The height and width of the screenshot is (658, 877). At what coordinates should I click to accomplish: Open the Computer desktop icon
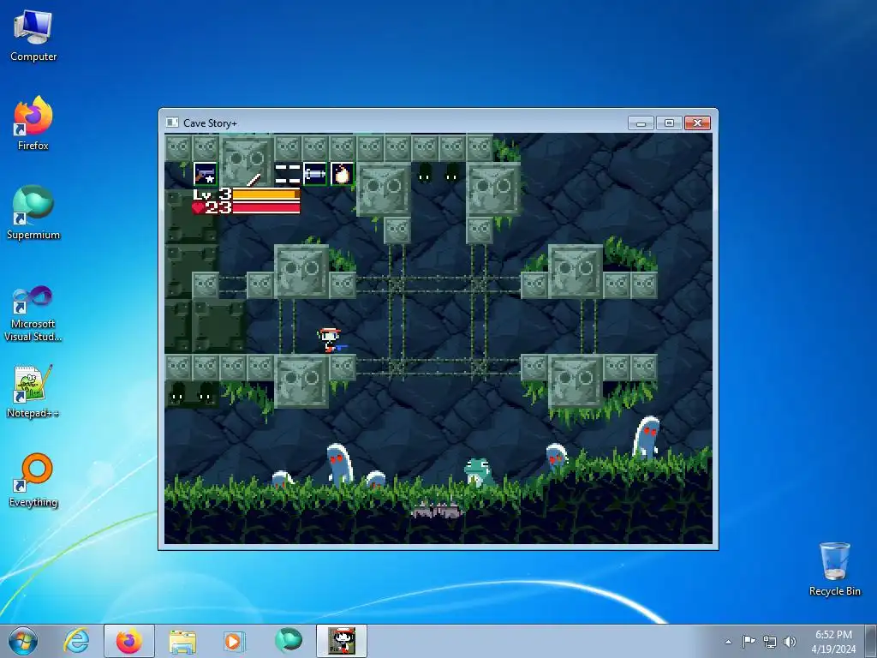[x=33, y=36]
